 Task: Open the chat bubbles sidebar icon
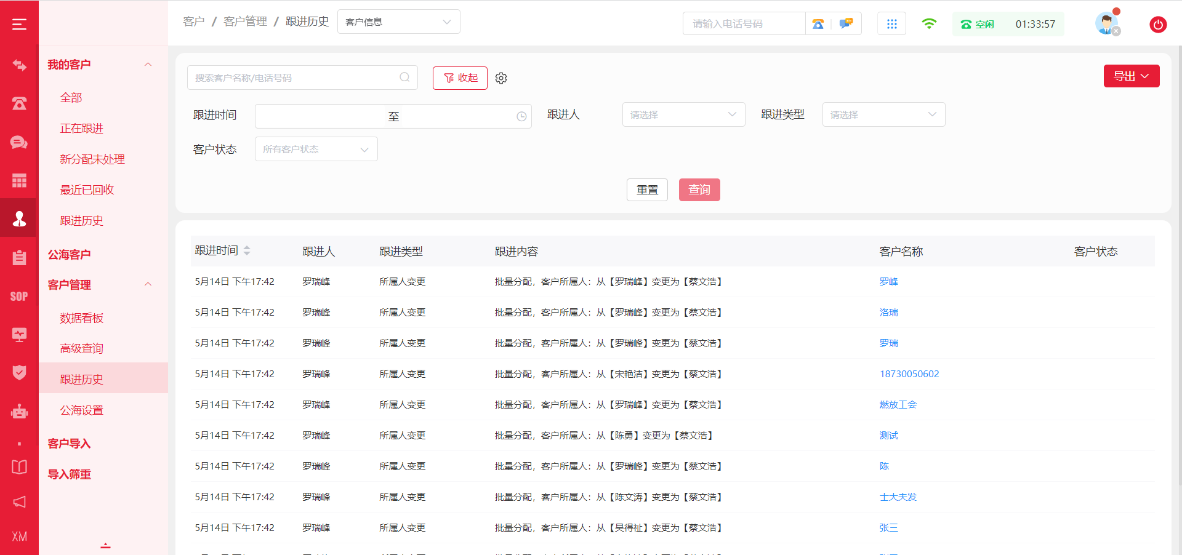click(x=19, y=142)
